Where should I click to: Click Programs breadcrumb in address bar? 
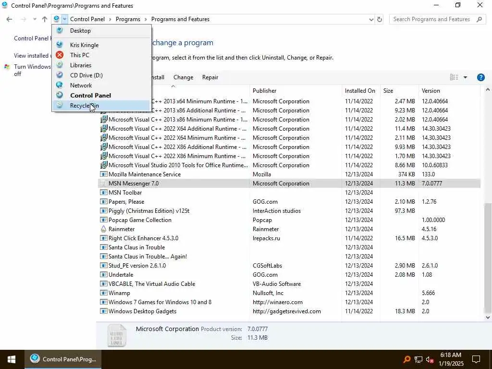click(128, 19)
